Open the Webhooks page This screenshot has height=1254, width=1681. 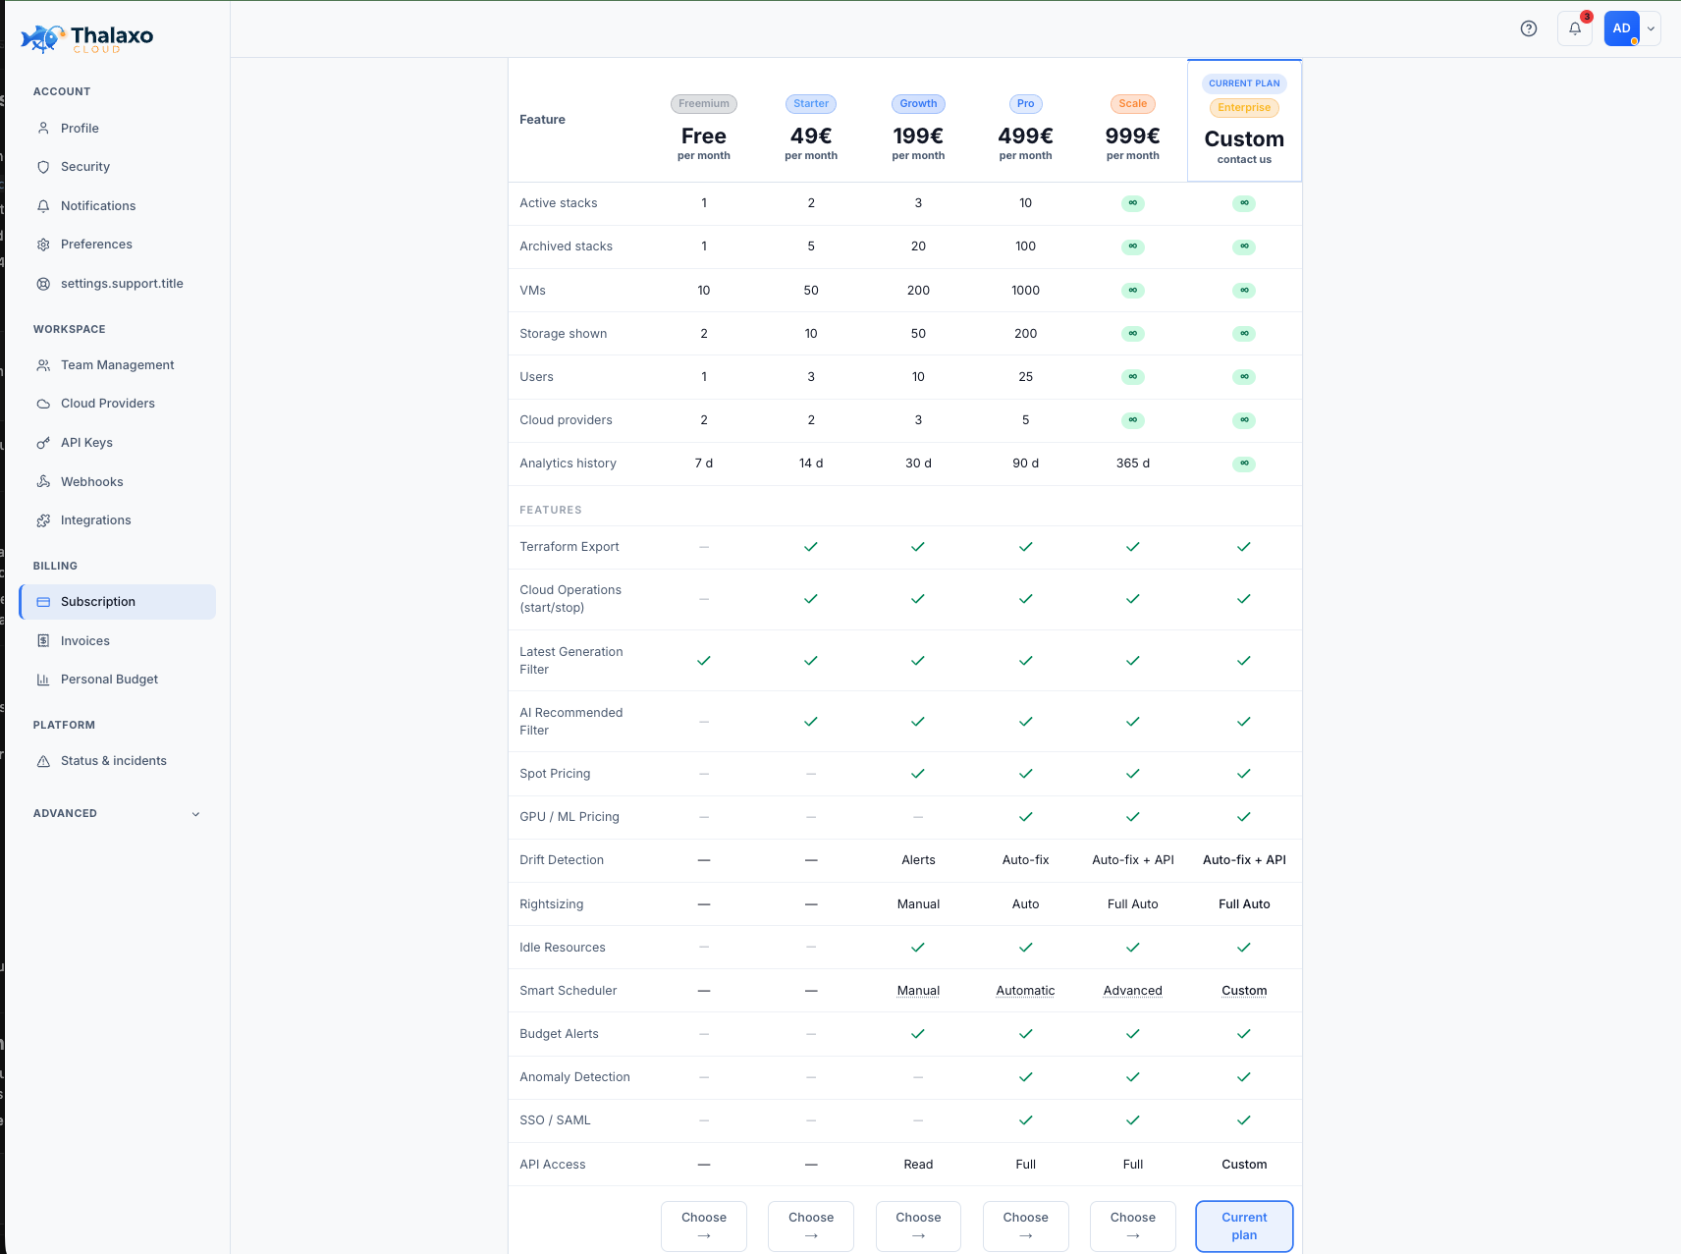(x=118, y=482)
